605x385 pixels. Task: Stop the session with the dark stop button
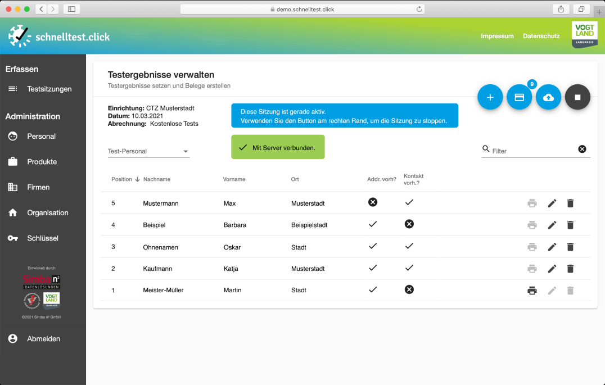pos(577,97)
